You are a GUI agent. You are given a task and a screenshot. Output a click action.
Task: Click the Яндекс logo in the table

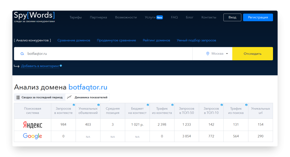point(33,125)
